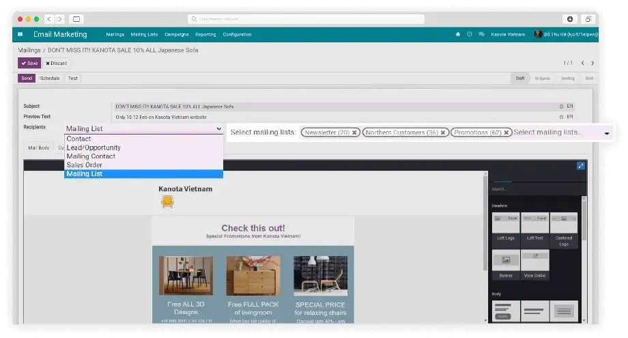
Task: Open the Mailings breadcrumb link
Action: (29, 50)
